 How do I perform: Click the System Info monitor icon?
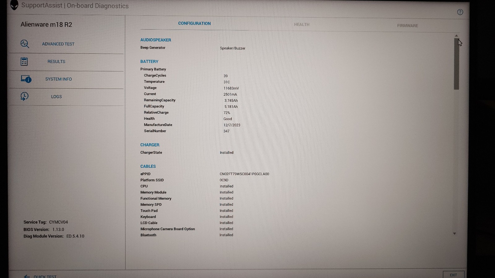[x=26, y=79]
